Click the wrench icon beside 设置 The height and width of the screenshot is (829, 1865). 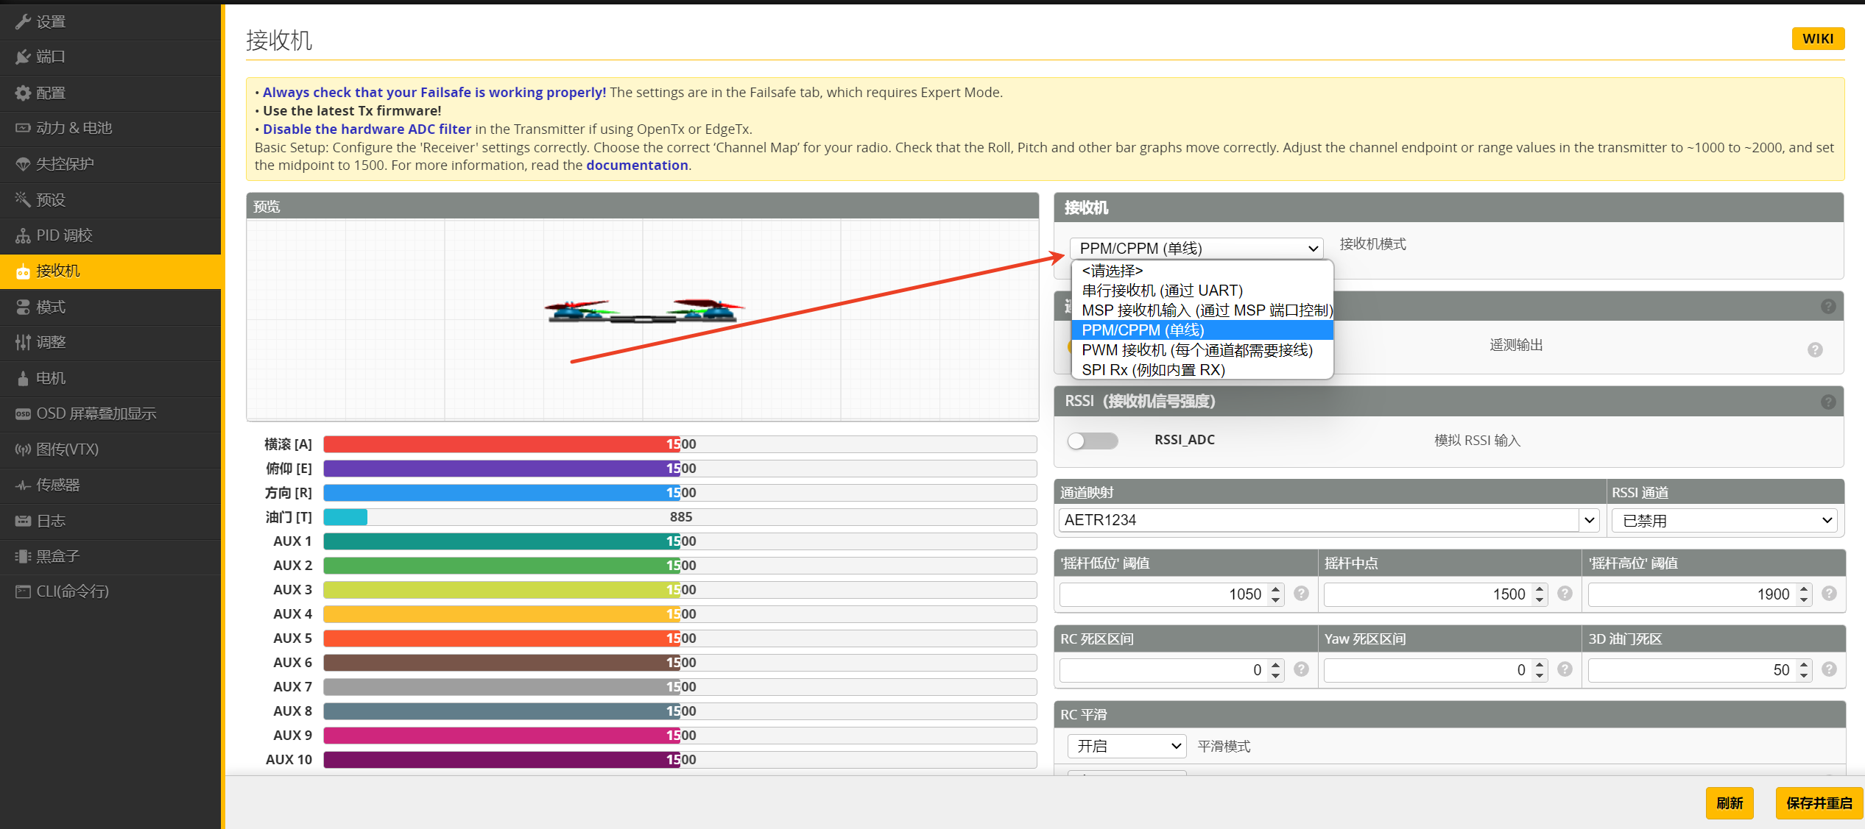click(23, 21)
